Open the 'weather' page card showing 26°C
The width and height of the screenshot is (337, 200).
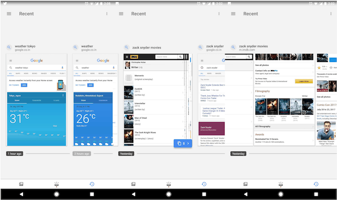pyautogui.click(x=95, y=100)
